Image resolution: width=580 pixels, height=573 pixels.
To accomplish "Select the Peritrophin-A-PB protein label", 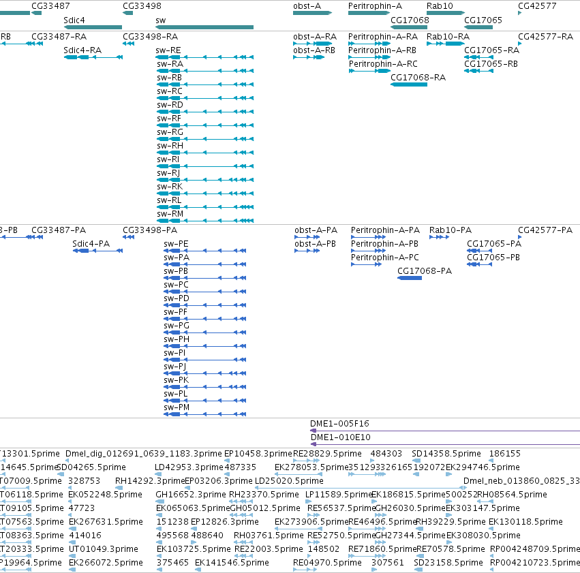I will (384, 244).
